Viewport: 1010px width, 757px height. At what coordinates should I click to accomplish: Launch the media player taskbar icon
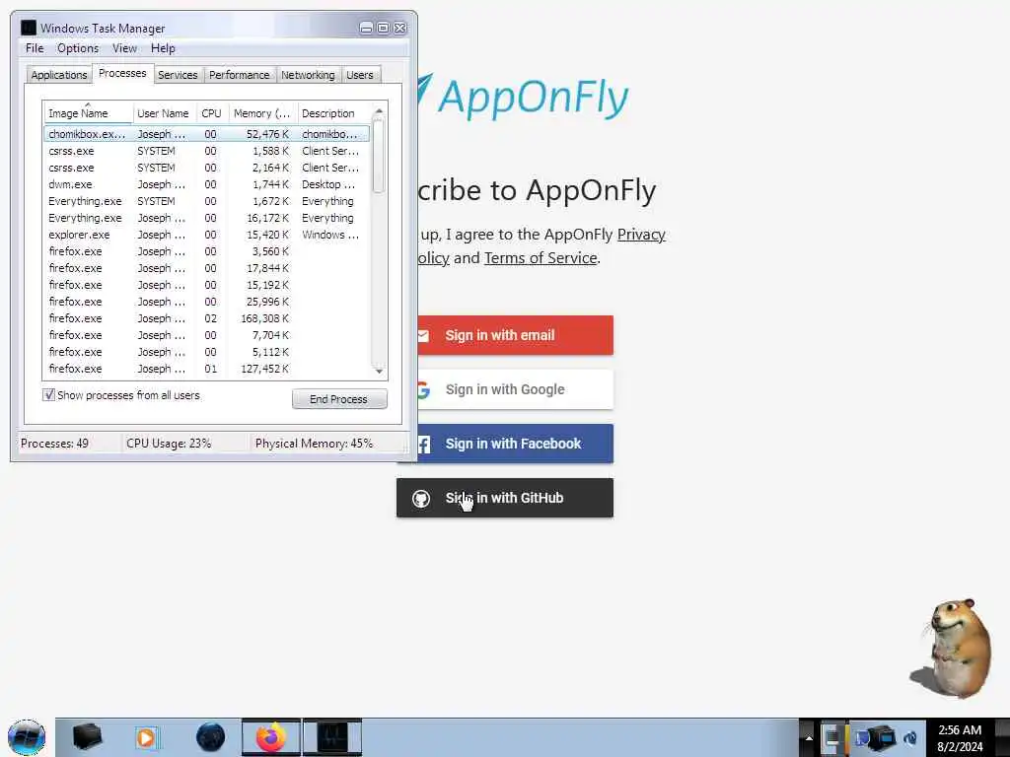(x=148, y=737)
